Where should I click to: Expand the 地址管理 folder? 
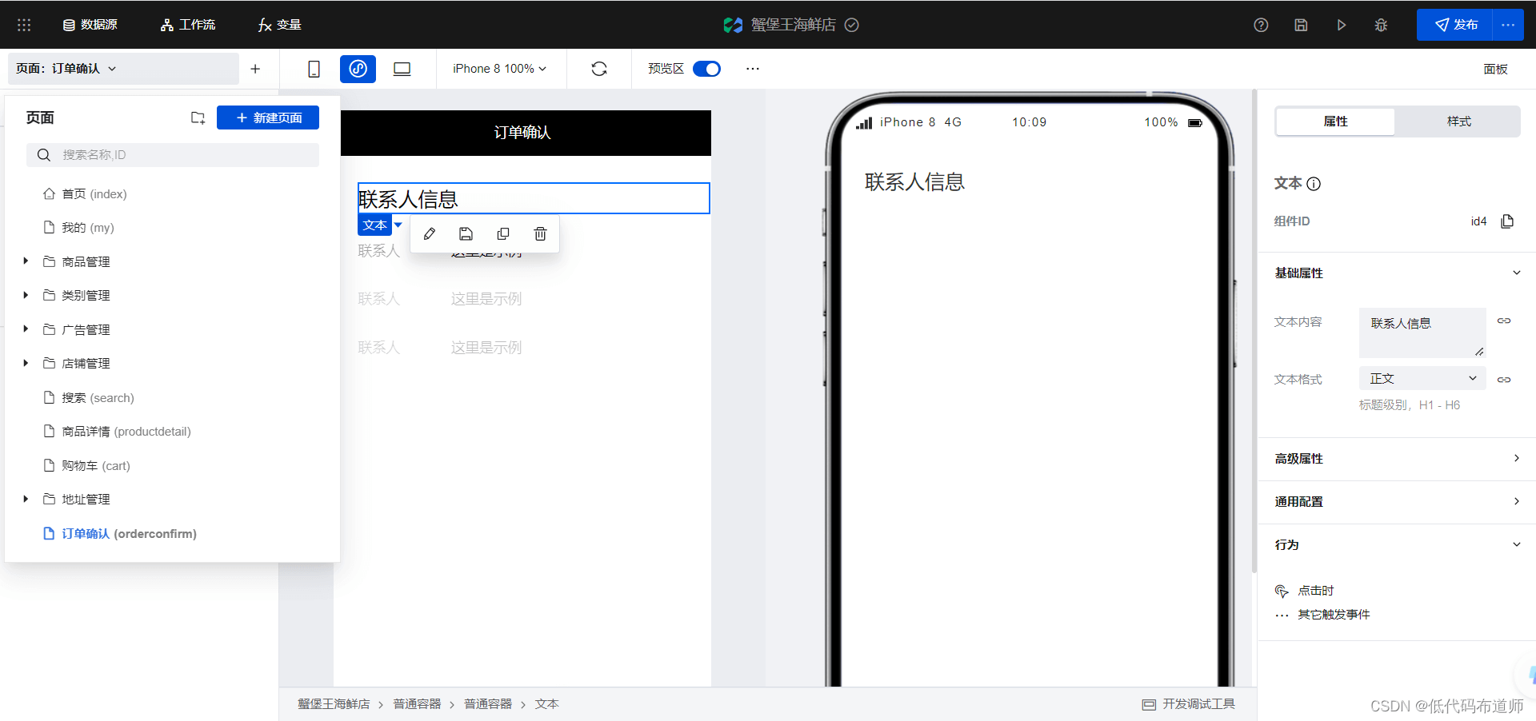click(x=26, y=499)
